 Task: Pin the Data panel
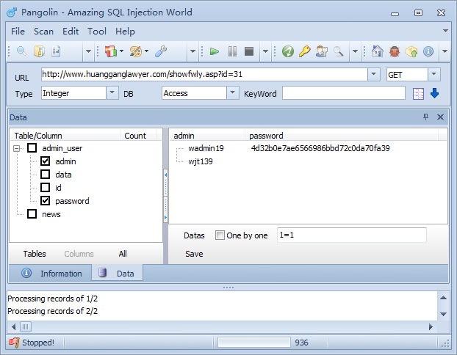[426, 117]
